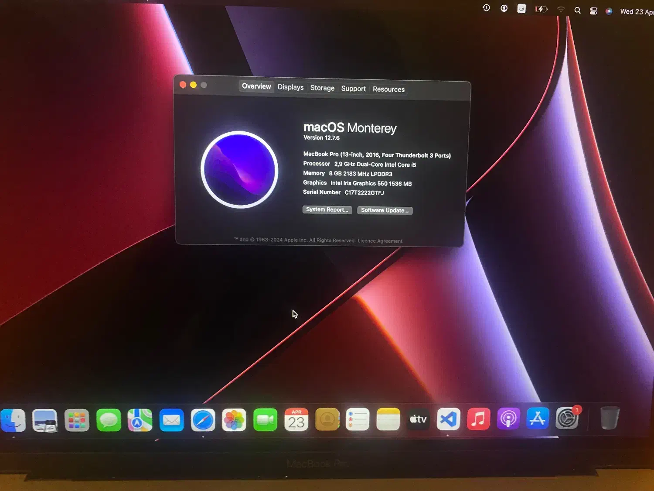
Task: Open Finder from the Dock
Action: (x=13, y=420)
